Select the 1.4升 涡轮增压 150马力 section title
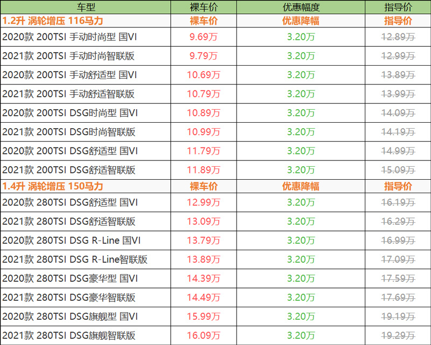 click(52, 186)
